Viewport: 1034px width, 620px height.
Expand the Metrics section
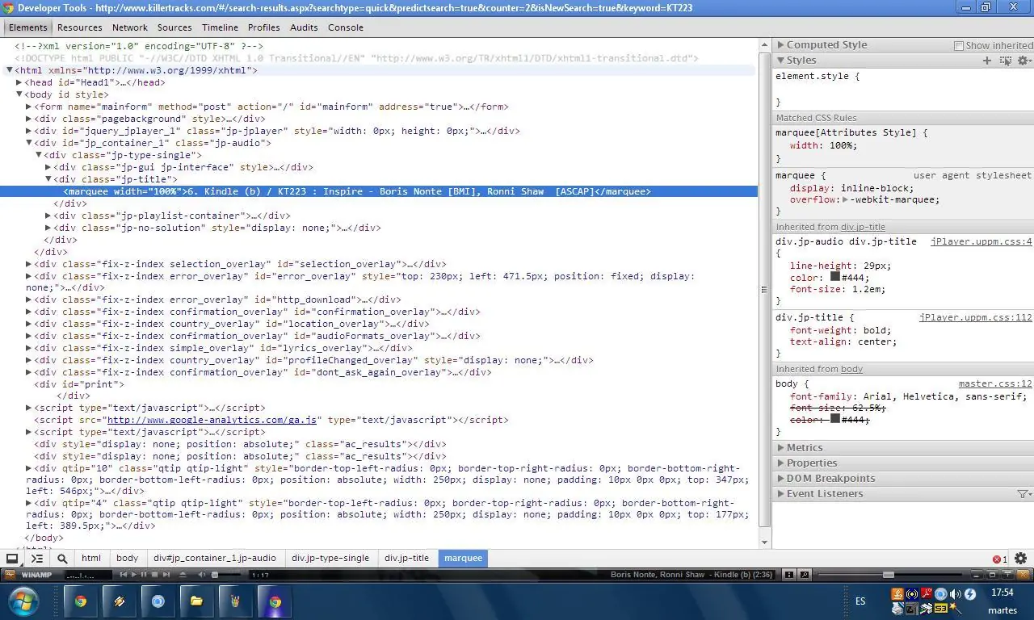tap(781, 448)
